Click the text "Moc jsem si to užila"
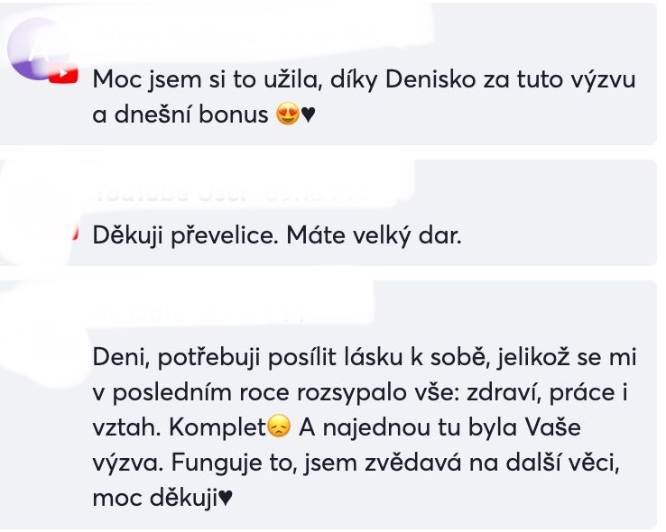 point(205,79)
